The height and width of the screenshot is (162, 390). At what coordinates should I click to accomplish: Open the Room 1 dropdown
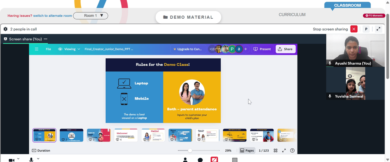coord(90,16)
